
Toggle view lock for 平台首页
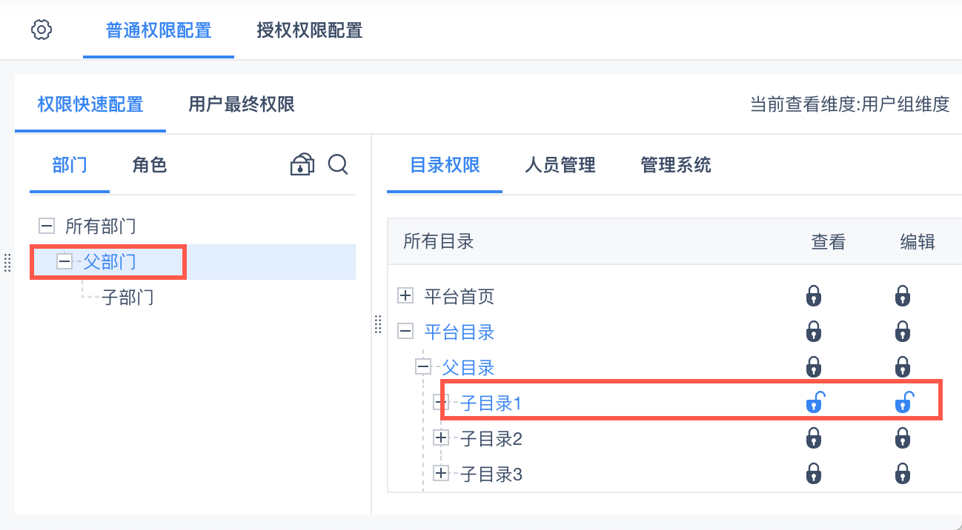[x=814, y=297]
